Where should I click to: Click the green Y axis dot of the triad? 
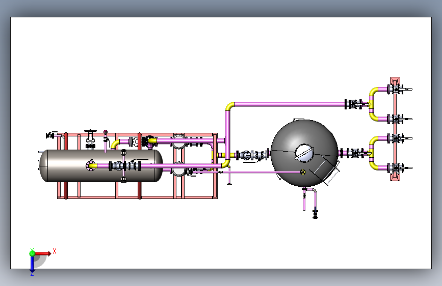click(32, 253)
